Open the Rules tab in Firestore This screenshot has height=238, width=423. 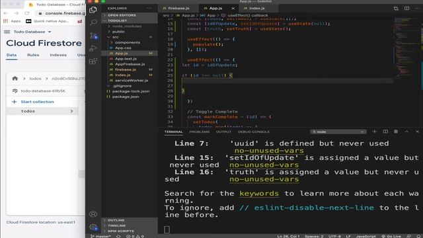click(x=33, y=55)
